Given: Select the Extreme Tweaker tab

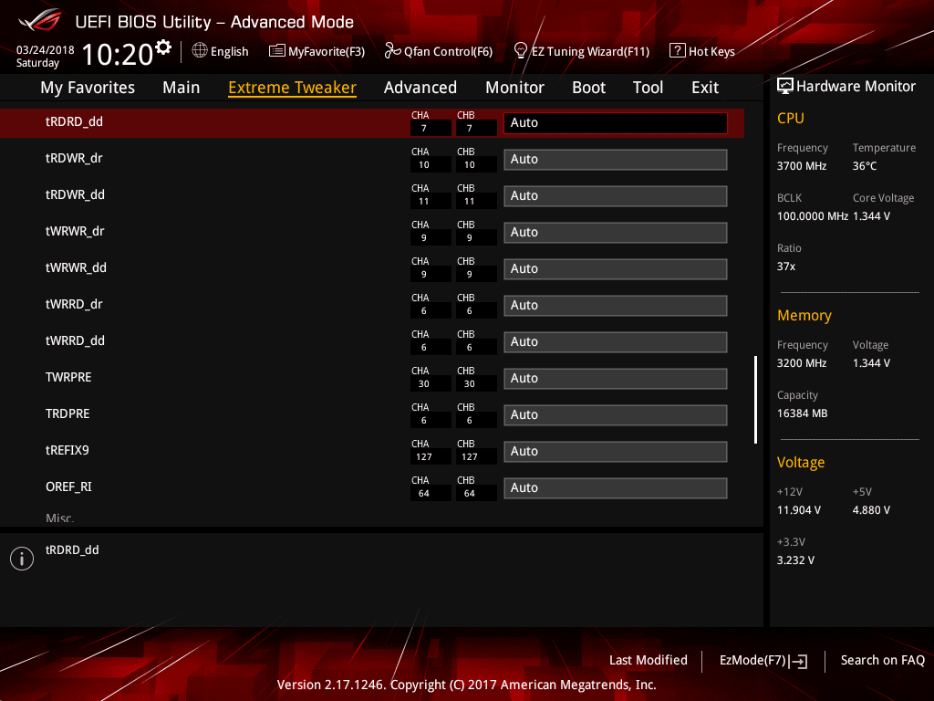Looking at the screenshot, I should point(293,88).
